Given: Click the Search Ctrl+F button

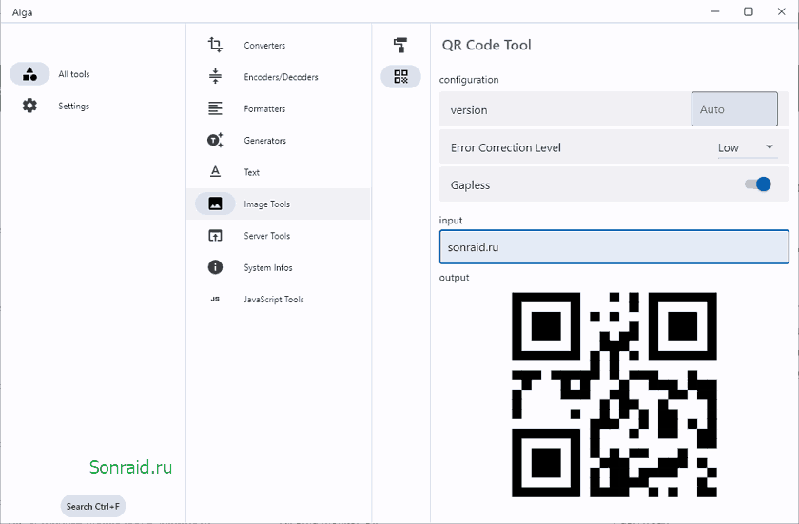Looking at the screenshot, I should pyautogui.click(x=93, y=506).
